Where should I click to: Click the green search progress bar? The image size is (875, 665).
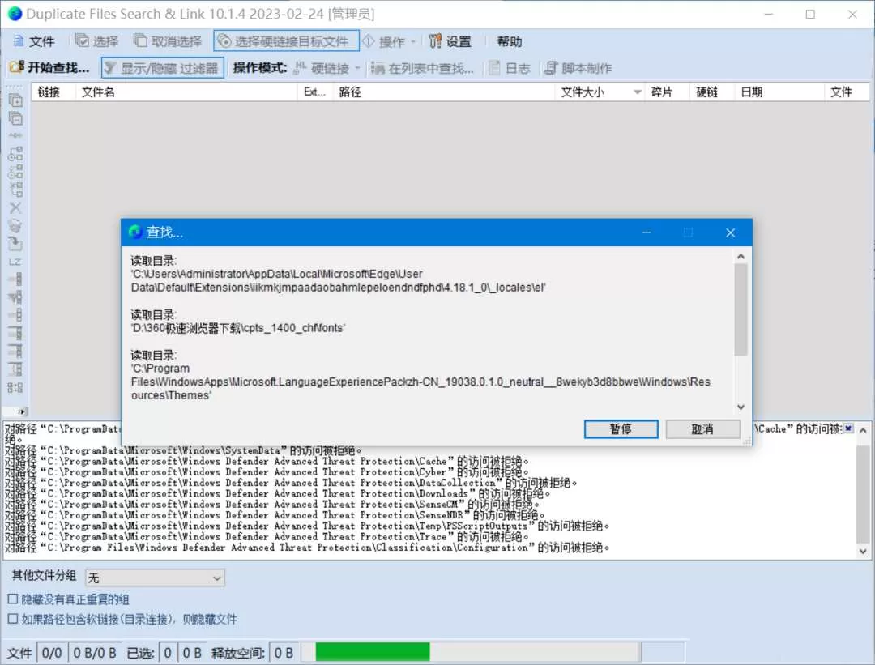point(373,651)
